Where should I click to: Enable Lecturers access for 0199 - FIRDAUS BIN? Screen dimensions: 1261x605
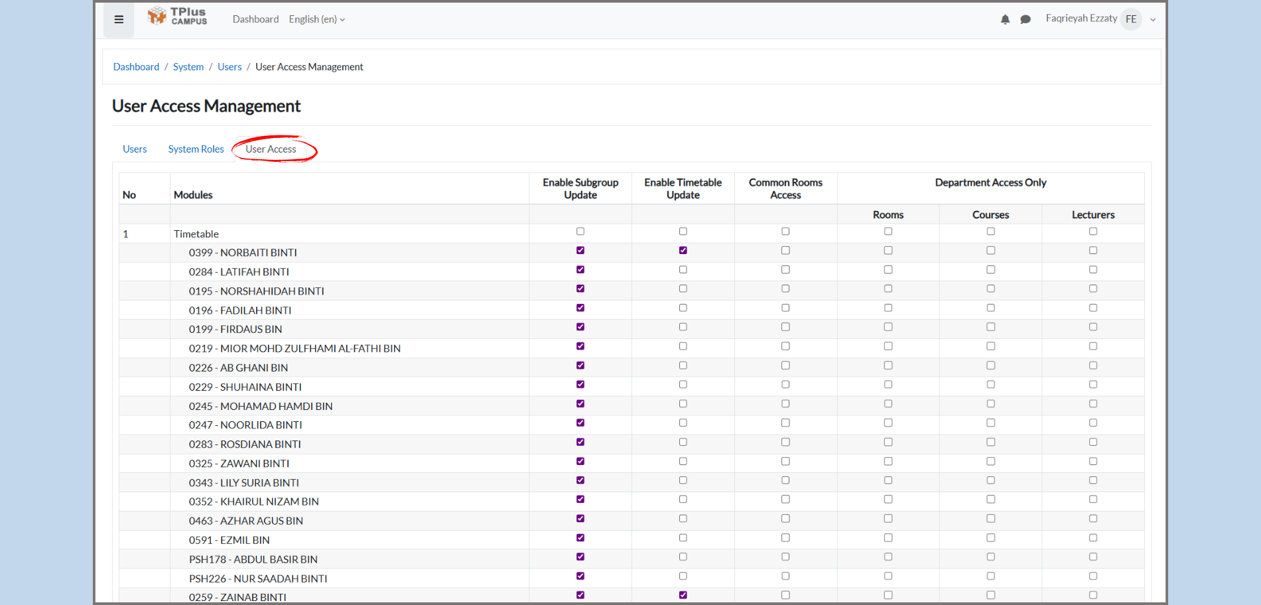(1093, 327)
